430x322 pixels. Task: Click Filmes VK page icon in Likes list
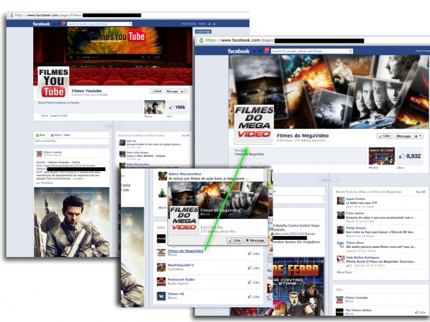click(x=161, y=296)
